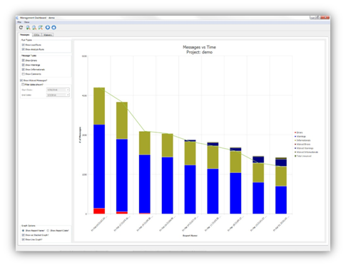Toggle the Show Warnings checkbox
Screen dimensions: 346x267
point(24,65)
